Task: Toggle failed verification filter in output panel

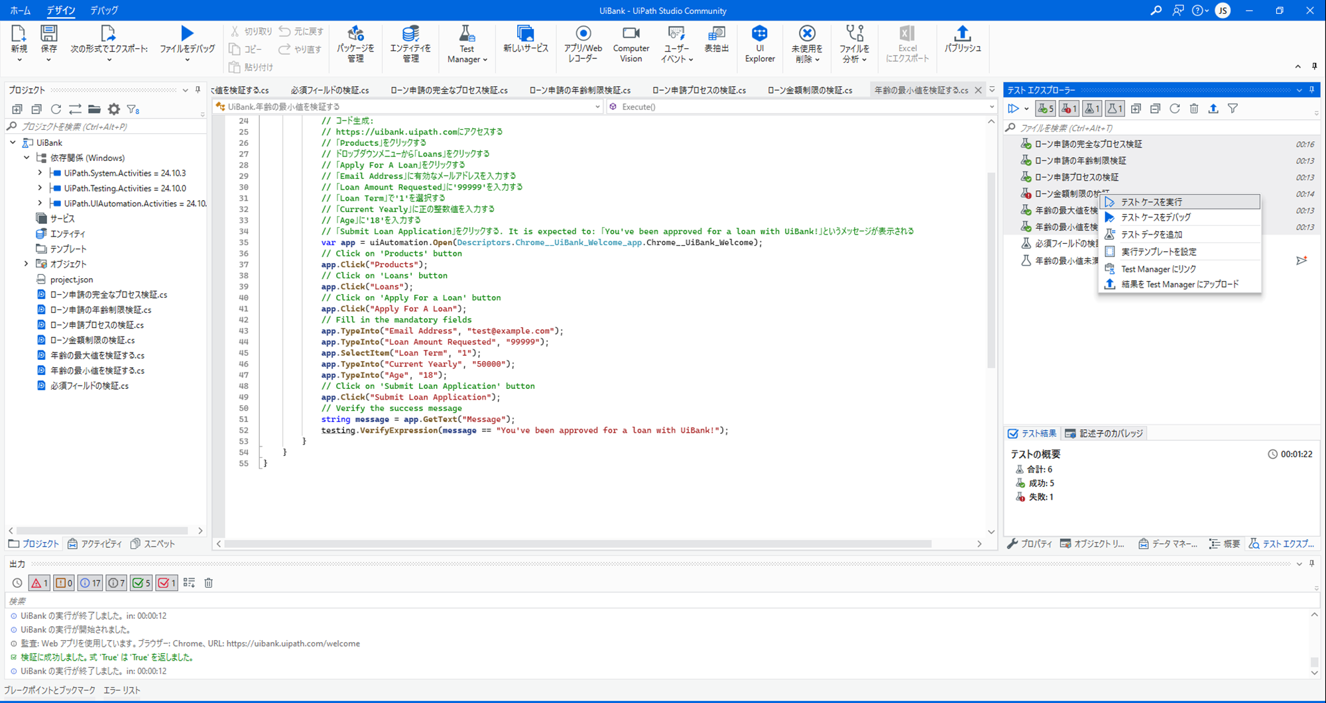Action: click(166, 583)
